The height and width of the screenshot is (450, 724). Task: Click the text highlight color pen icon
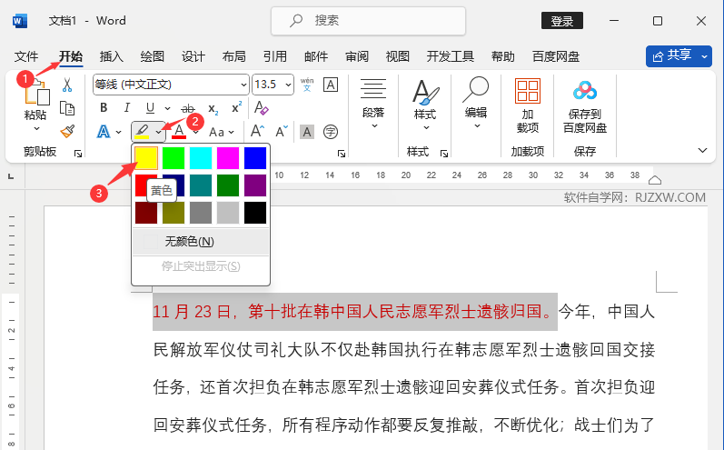coord(143,132)
